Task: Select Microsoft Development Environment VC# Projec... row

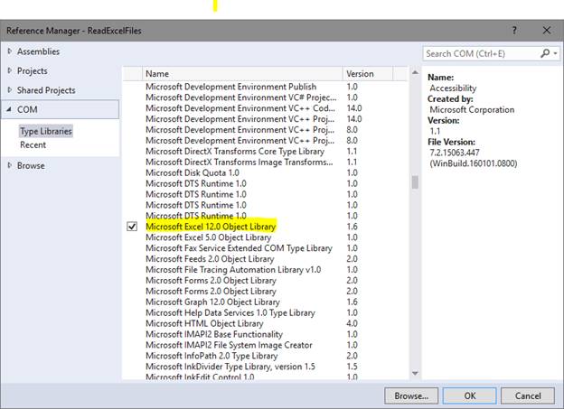Action: click(x=265, y=98)
